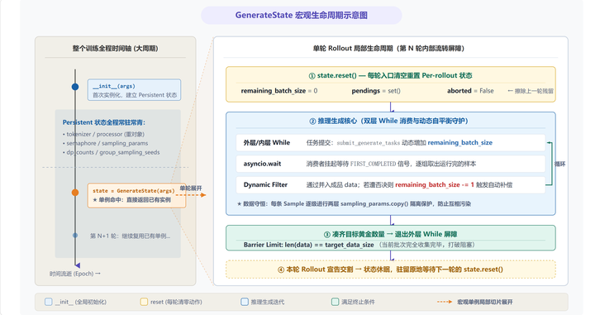The height and width of the screenshot is (315, 595).
Task: Select the blue __init__ legend swatch
Action: (49, 302)
